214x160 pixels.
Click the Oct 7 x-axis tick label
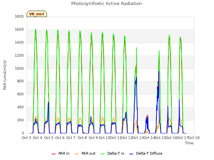71,138
